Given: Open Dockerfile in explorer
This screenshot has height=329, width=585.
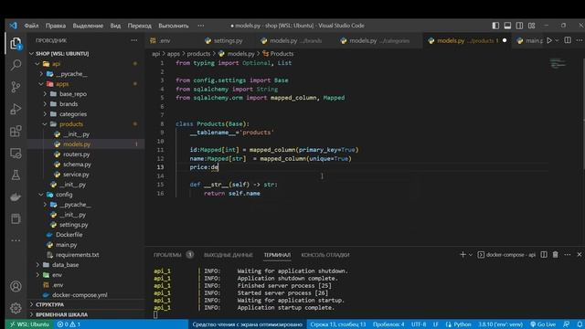Looking at the screenshot, I should pyautogui.click(x=69, y=235).
